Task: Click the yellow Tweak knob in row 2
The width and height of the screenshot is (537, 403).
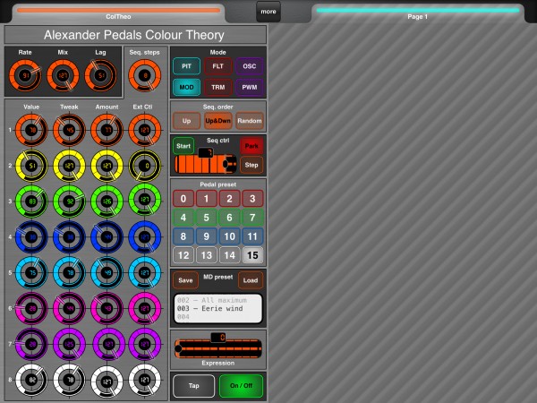Action: point(69,166)
